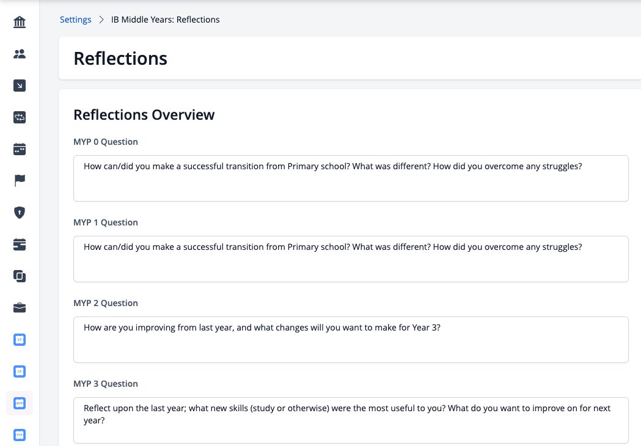The height and width of the screenshot is (446, 641).
Task: Select the highlighted MYP programme icon
Action: coord(19,403)
